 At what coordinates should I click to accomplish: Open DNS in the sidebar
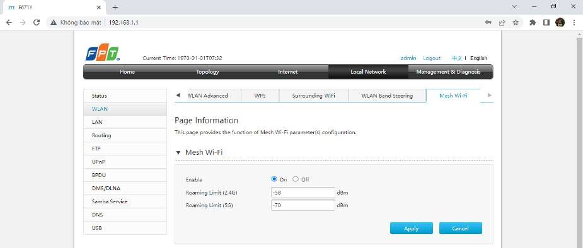(125, 215)
